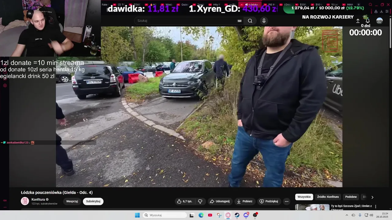This screenshot has width=392, height=220.
Task: Add a new browser tab with plus
Action: 359,5
